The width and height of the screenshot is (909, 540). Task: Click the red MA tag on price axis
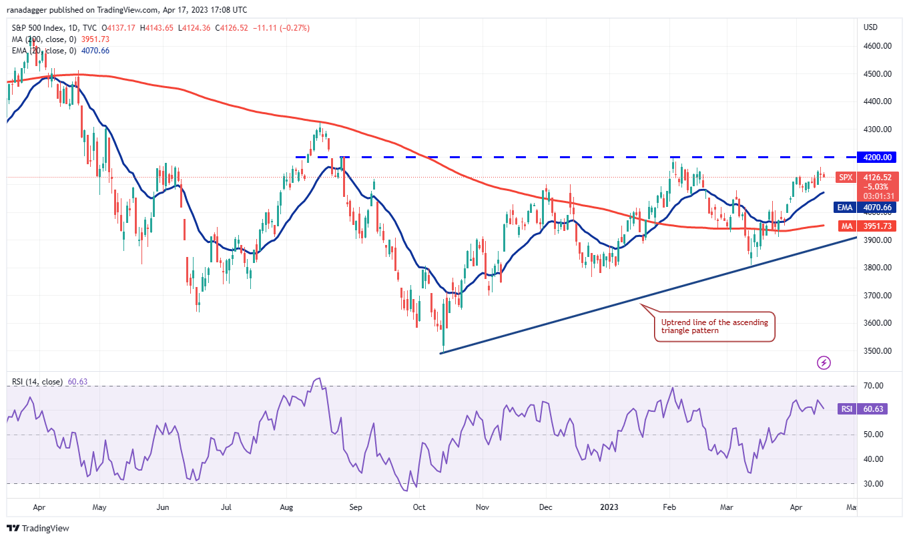(x=846, y=226)
